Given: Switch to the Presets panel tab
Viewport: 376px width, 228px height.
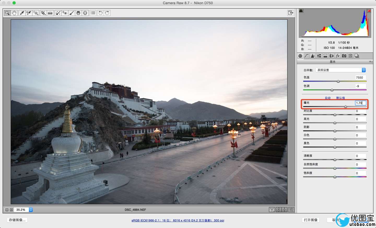Looking at the screenshot, I should (350, 56).
